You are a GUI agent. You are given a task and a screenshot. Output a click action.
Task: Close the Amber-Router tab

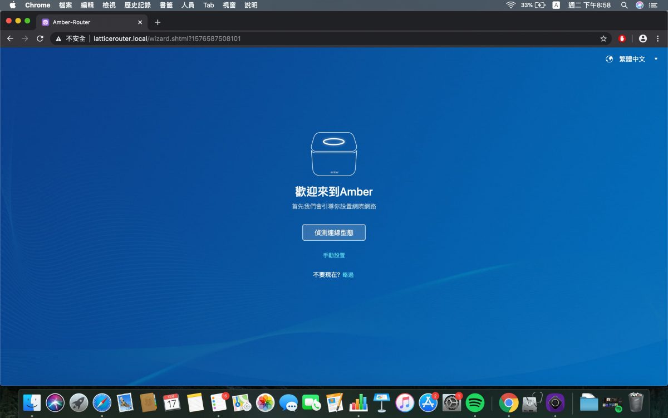click(x=140, y=22)
